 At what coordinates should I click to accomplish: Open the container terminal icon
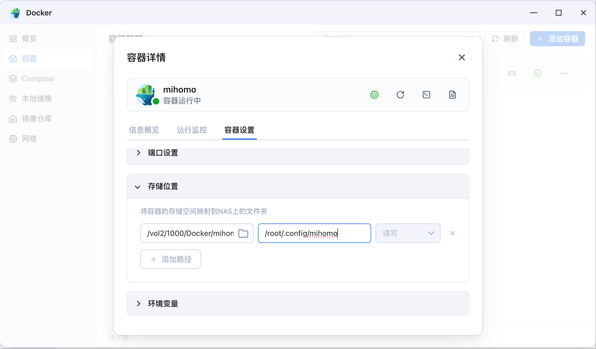tap(426, 95)
